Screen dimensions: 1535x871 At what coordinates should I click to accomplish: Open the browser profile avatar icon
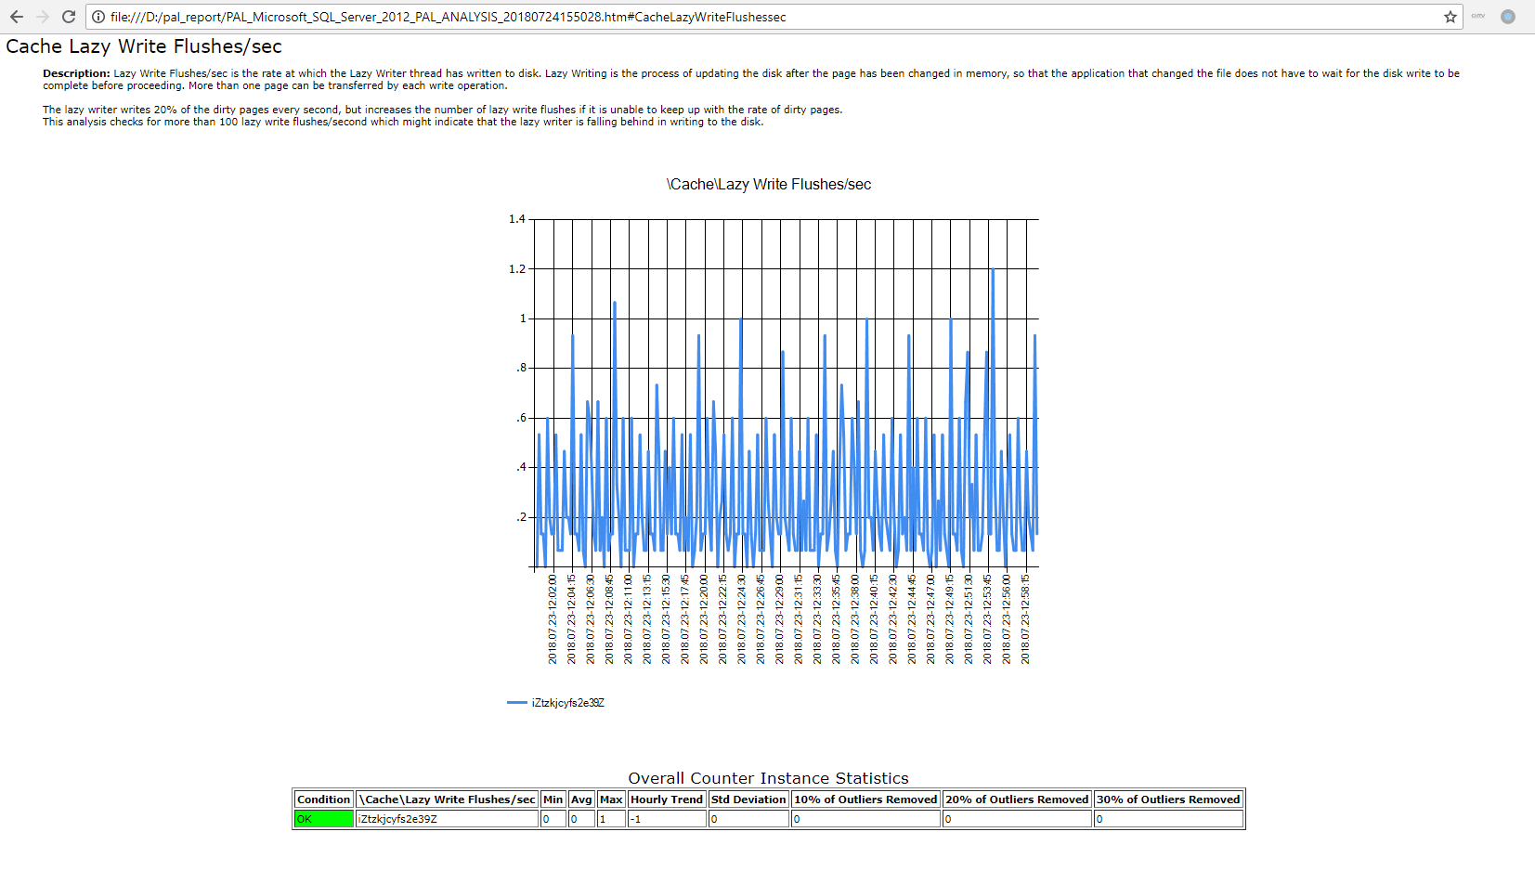pyautogui.click(x=1508, y=17)
